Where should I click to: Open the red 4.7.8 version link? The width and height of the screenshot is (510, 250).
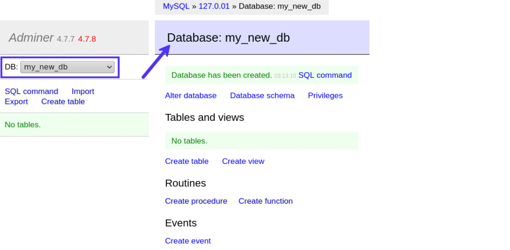point(87,39)
